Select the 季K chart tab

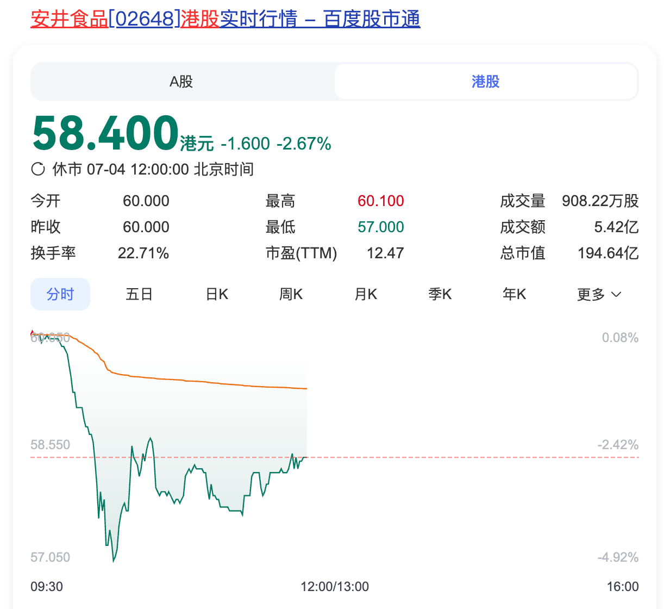440,294
